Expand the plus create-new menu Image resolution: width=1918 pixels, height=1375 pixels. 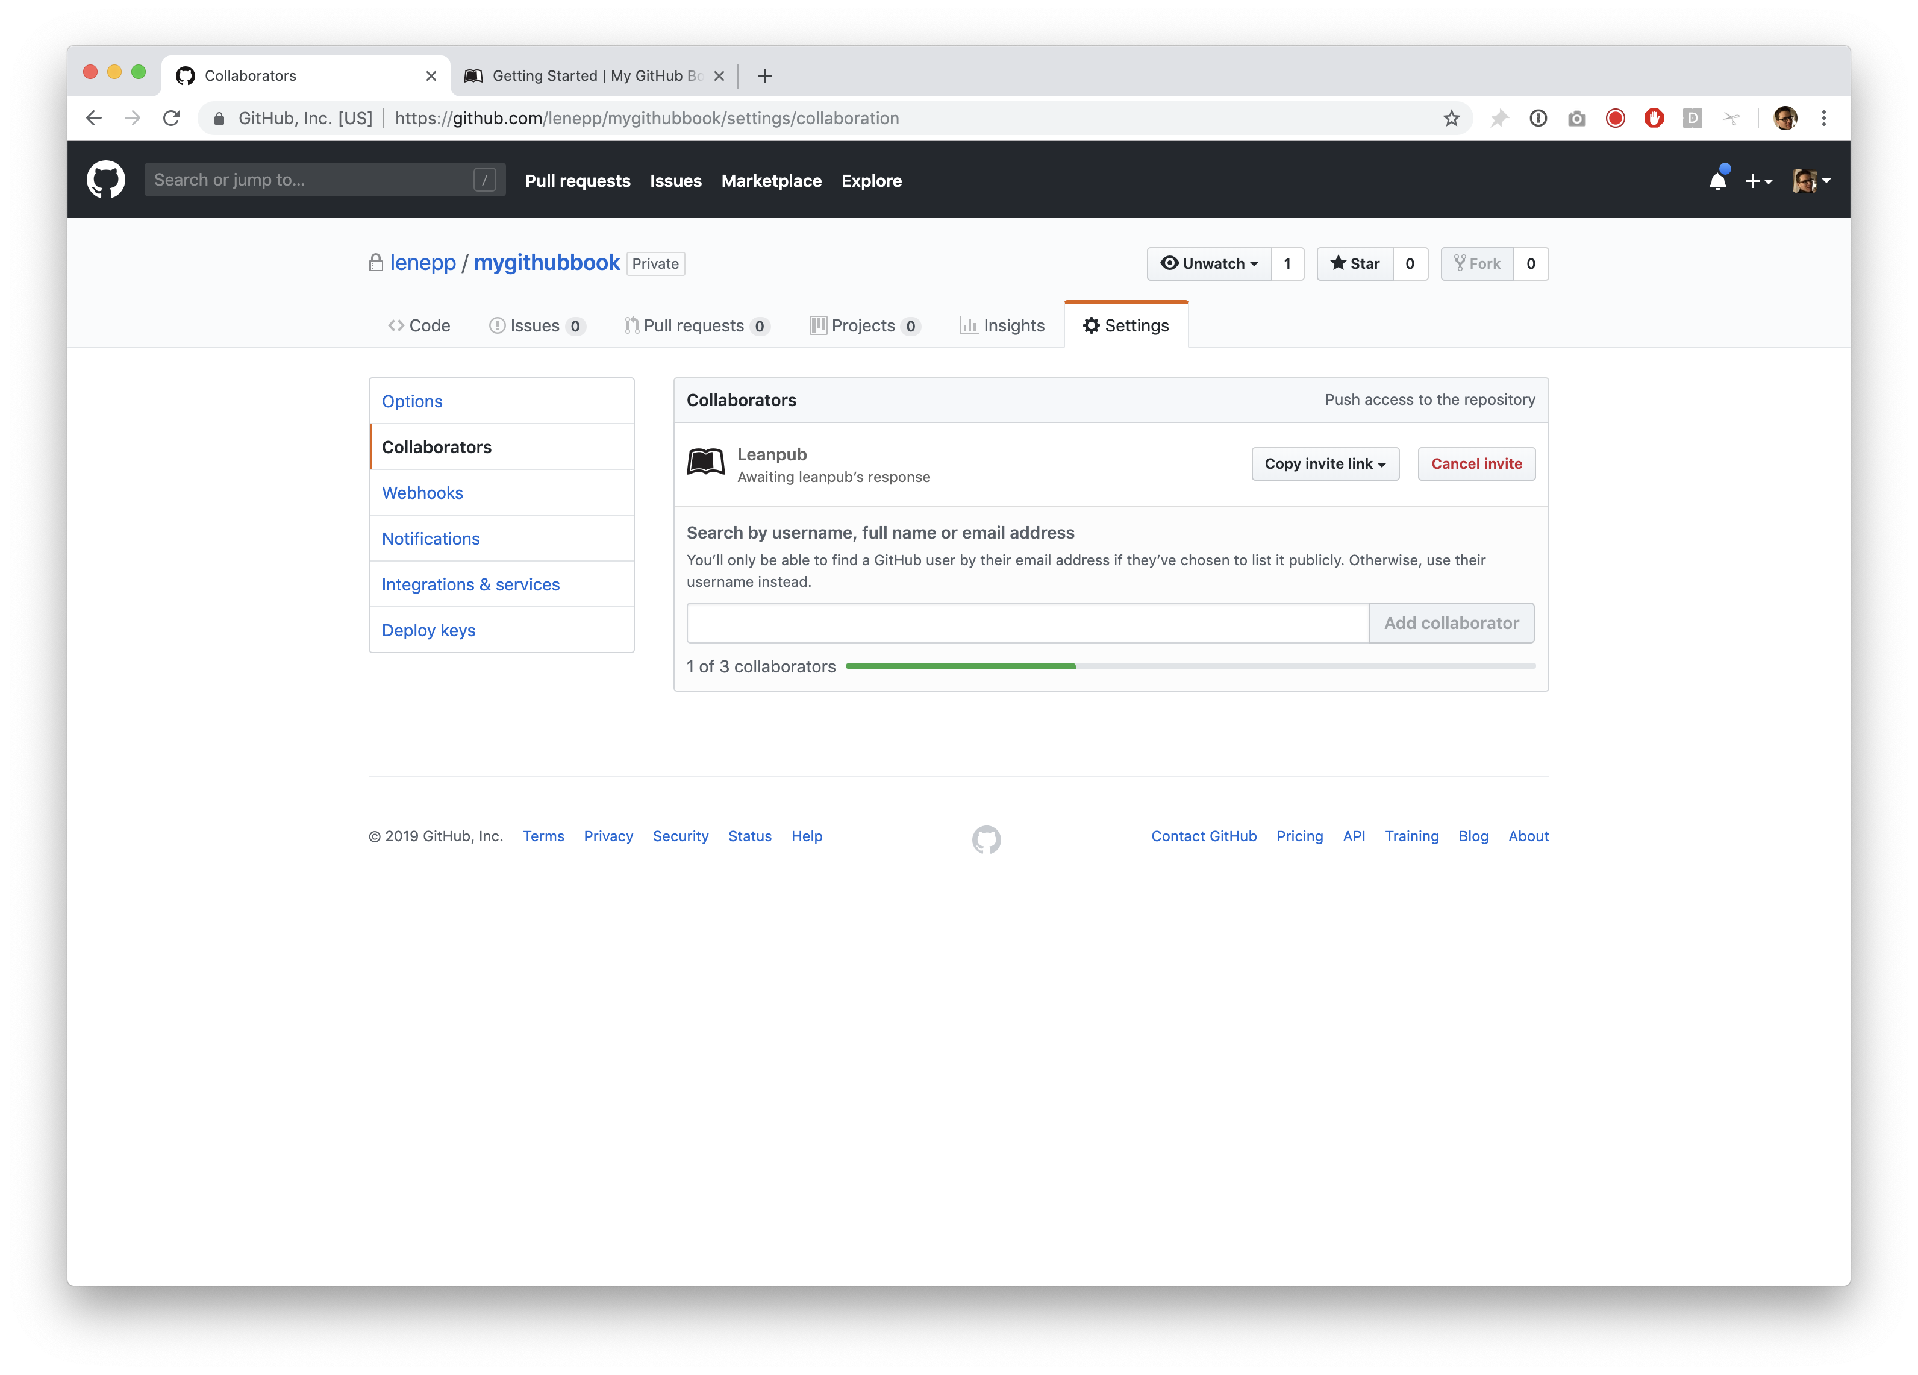pyautogui.click(x=1758, y=181)
